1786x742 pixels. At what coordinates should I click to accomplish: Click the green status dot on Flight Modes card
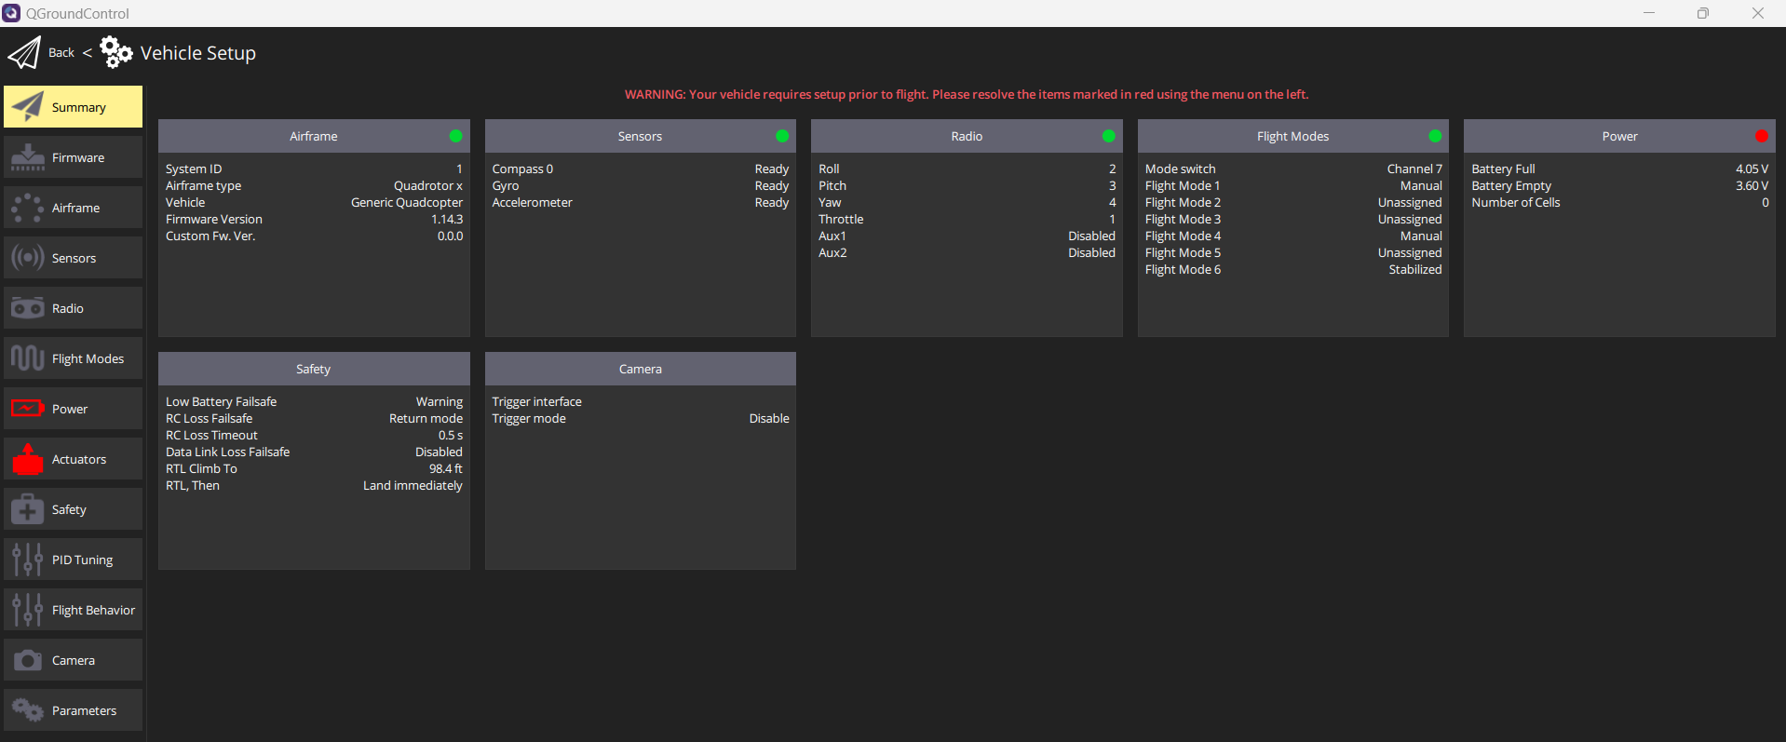pos(1435,136)
